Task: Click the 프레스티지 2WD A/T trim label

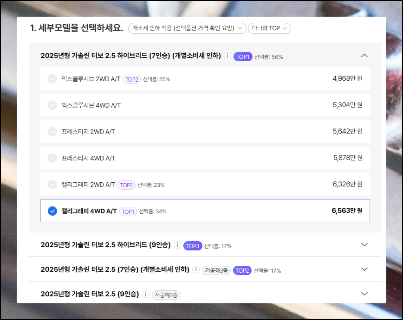Action: point(88,132)
